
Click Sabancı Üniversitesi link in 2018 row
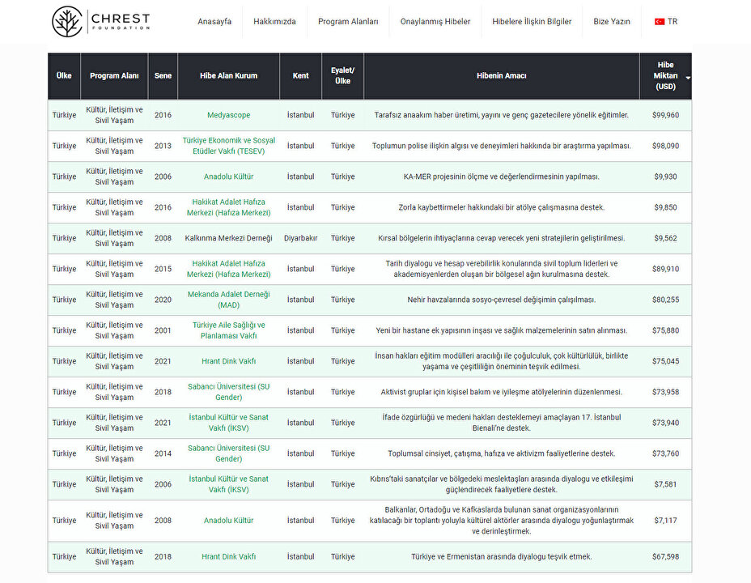[x=228, y=392]
